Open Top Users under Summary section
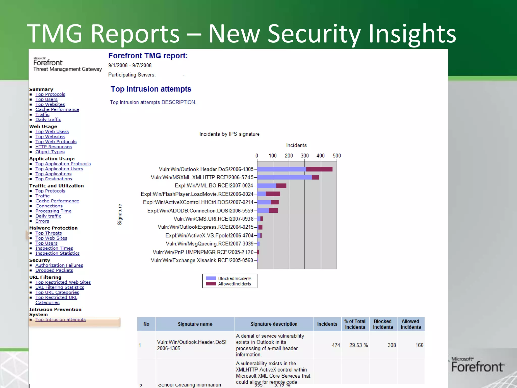 (46, 99)
